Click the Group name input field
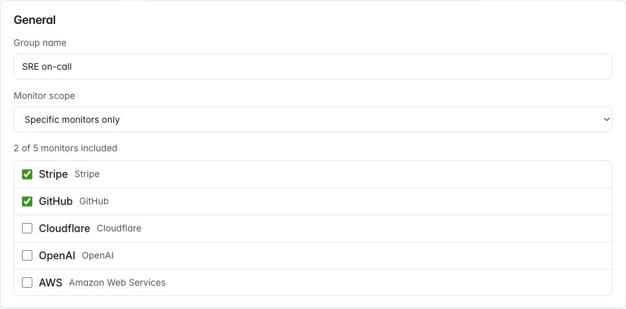 [x=312, y=67]
